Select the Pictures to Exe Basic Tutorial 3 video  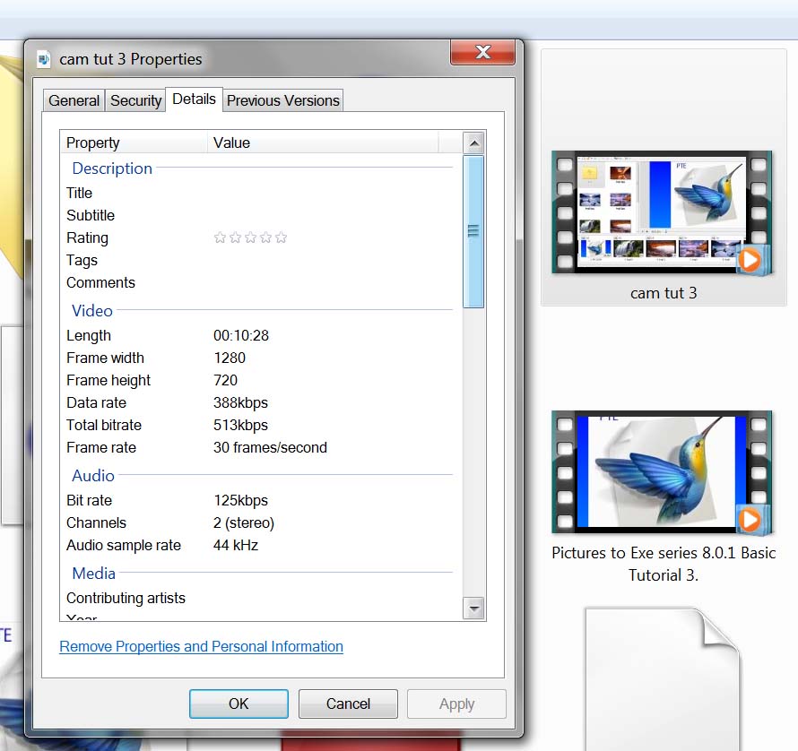click(x=662, y=472)
